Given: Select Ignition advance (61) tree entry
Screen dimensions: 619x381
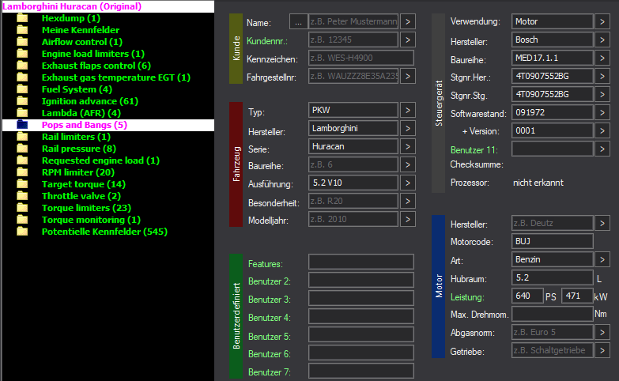Looking at the screenshot, I should tap(89, 101).
